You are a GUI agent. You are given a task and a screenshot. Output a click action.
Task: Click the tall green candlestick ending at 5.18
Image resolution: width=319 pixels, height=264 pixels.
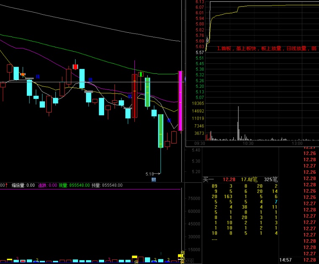coord(160,131)
